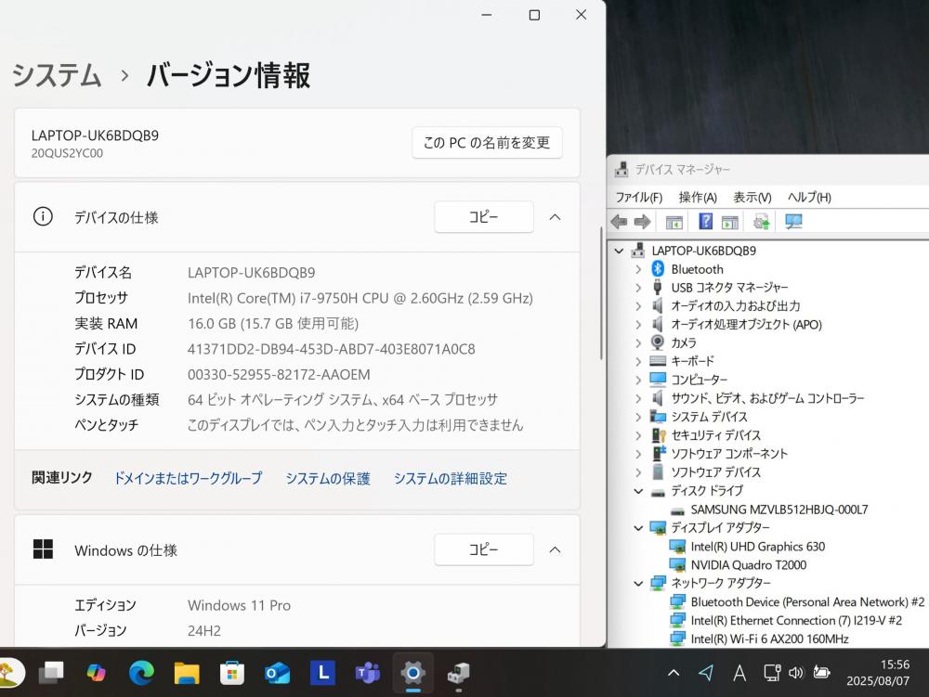Open 表示(V) menu in Device Manager
The image size is (929, 697).
pos(752,197)
